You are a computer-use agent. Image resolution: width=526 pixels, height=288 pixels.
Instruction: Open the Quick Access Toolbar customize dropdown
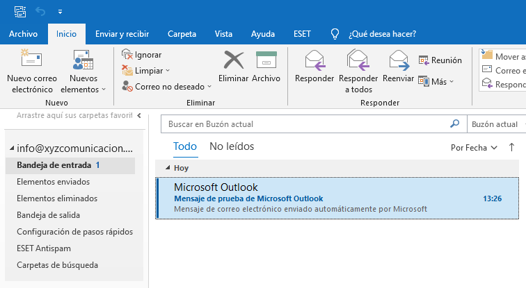pyautogui.click(x=60, y=12)
